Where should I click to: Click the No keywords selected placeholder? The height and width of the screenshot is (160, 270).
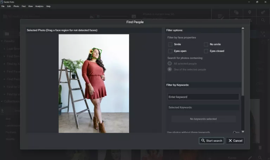(x=203, y=119)
